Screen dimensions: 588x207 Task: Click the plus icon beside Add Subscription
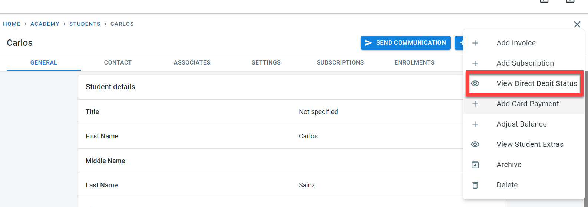tap(475, 63)
